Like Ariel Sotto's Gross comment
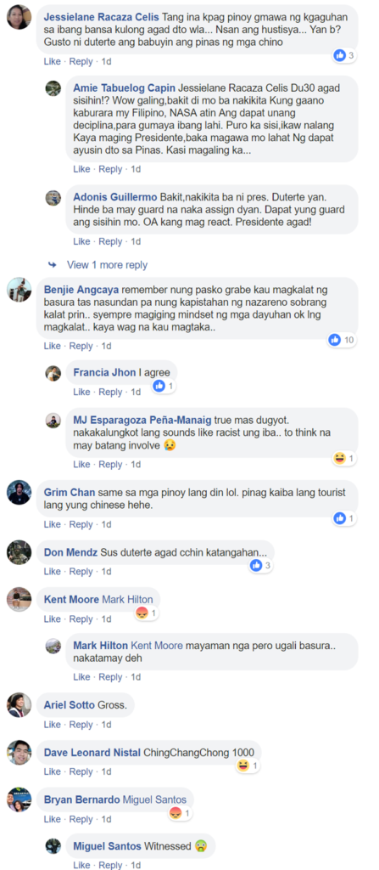The height and width of the screenshot is (870, 379). pos(52,725)
